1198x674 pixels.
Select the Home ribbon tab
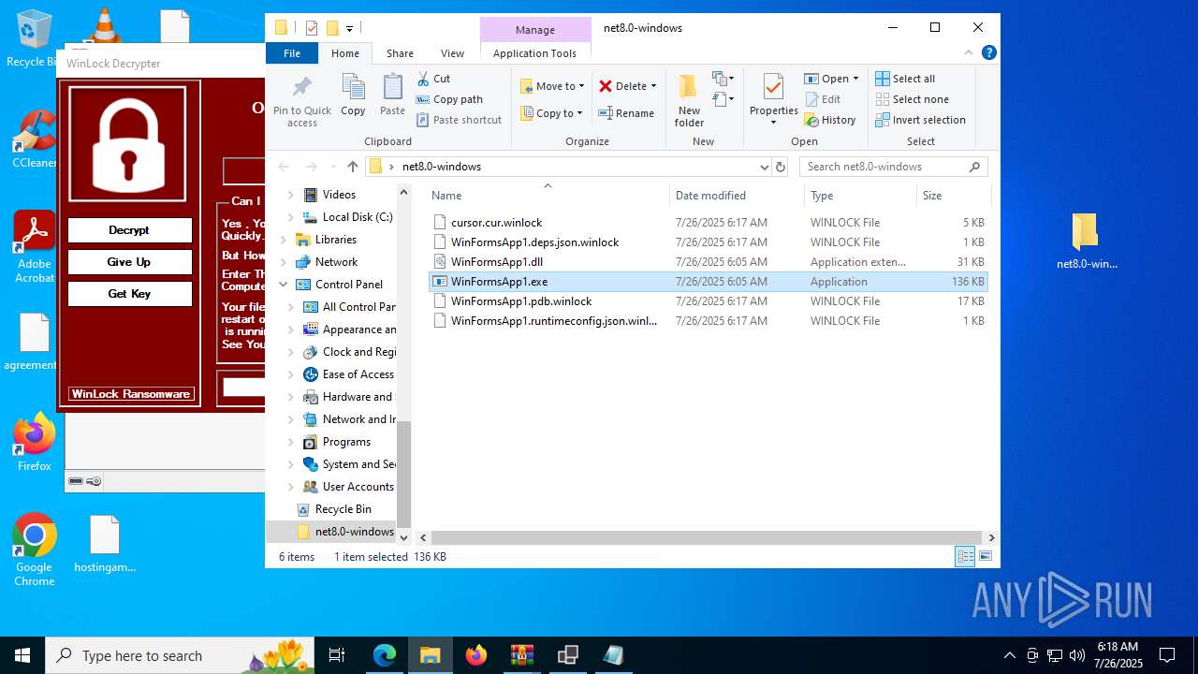pos(344,53)
